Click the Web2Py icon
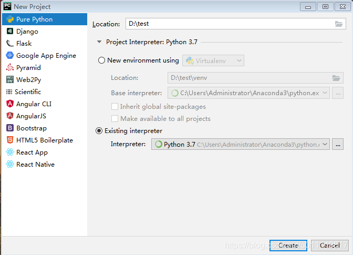Screen dimensions: 353x255 (9, 79)
